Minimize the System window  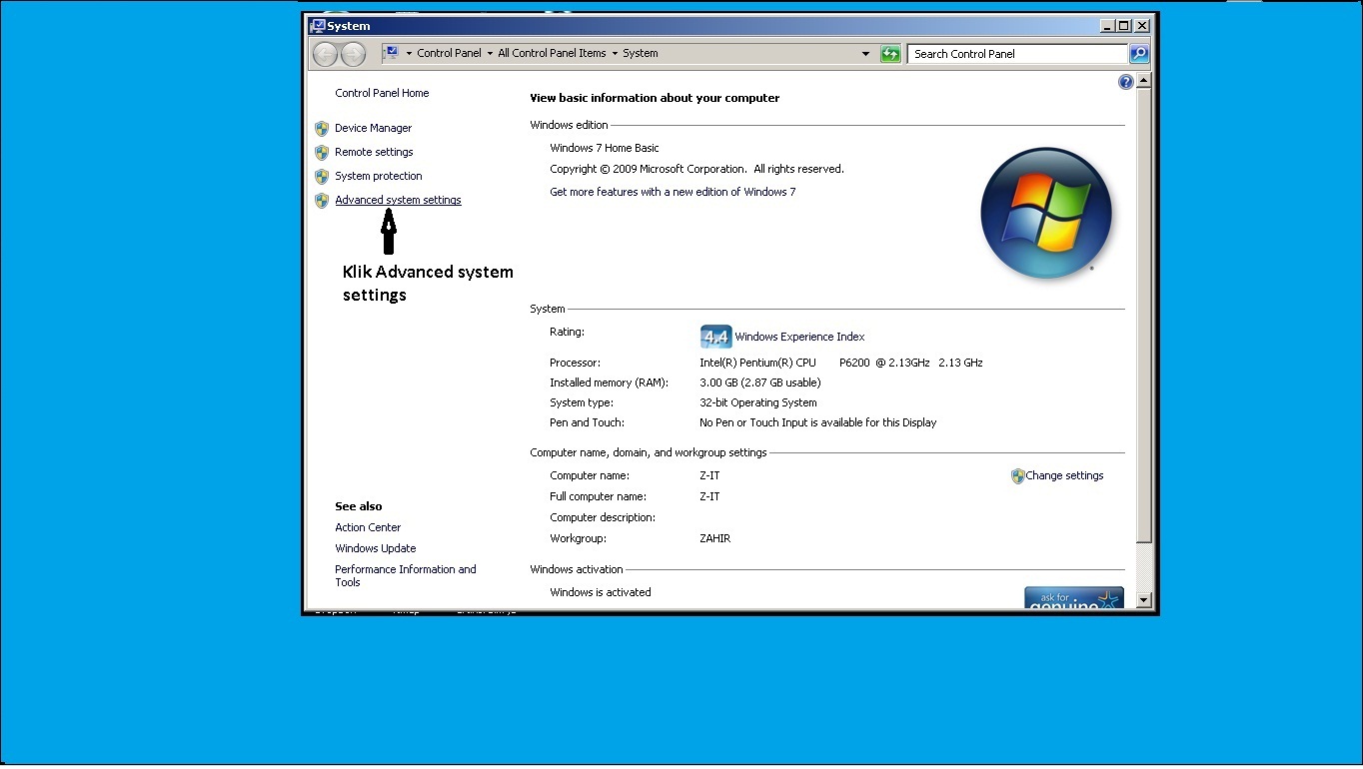(x=1106, y=26)
